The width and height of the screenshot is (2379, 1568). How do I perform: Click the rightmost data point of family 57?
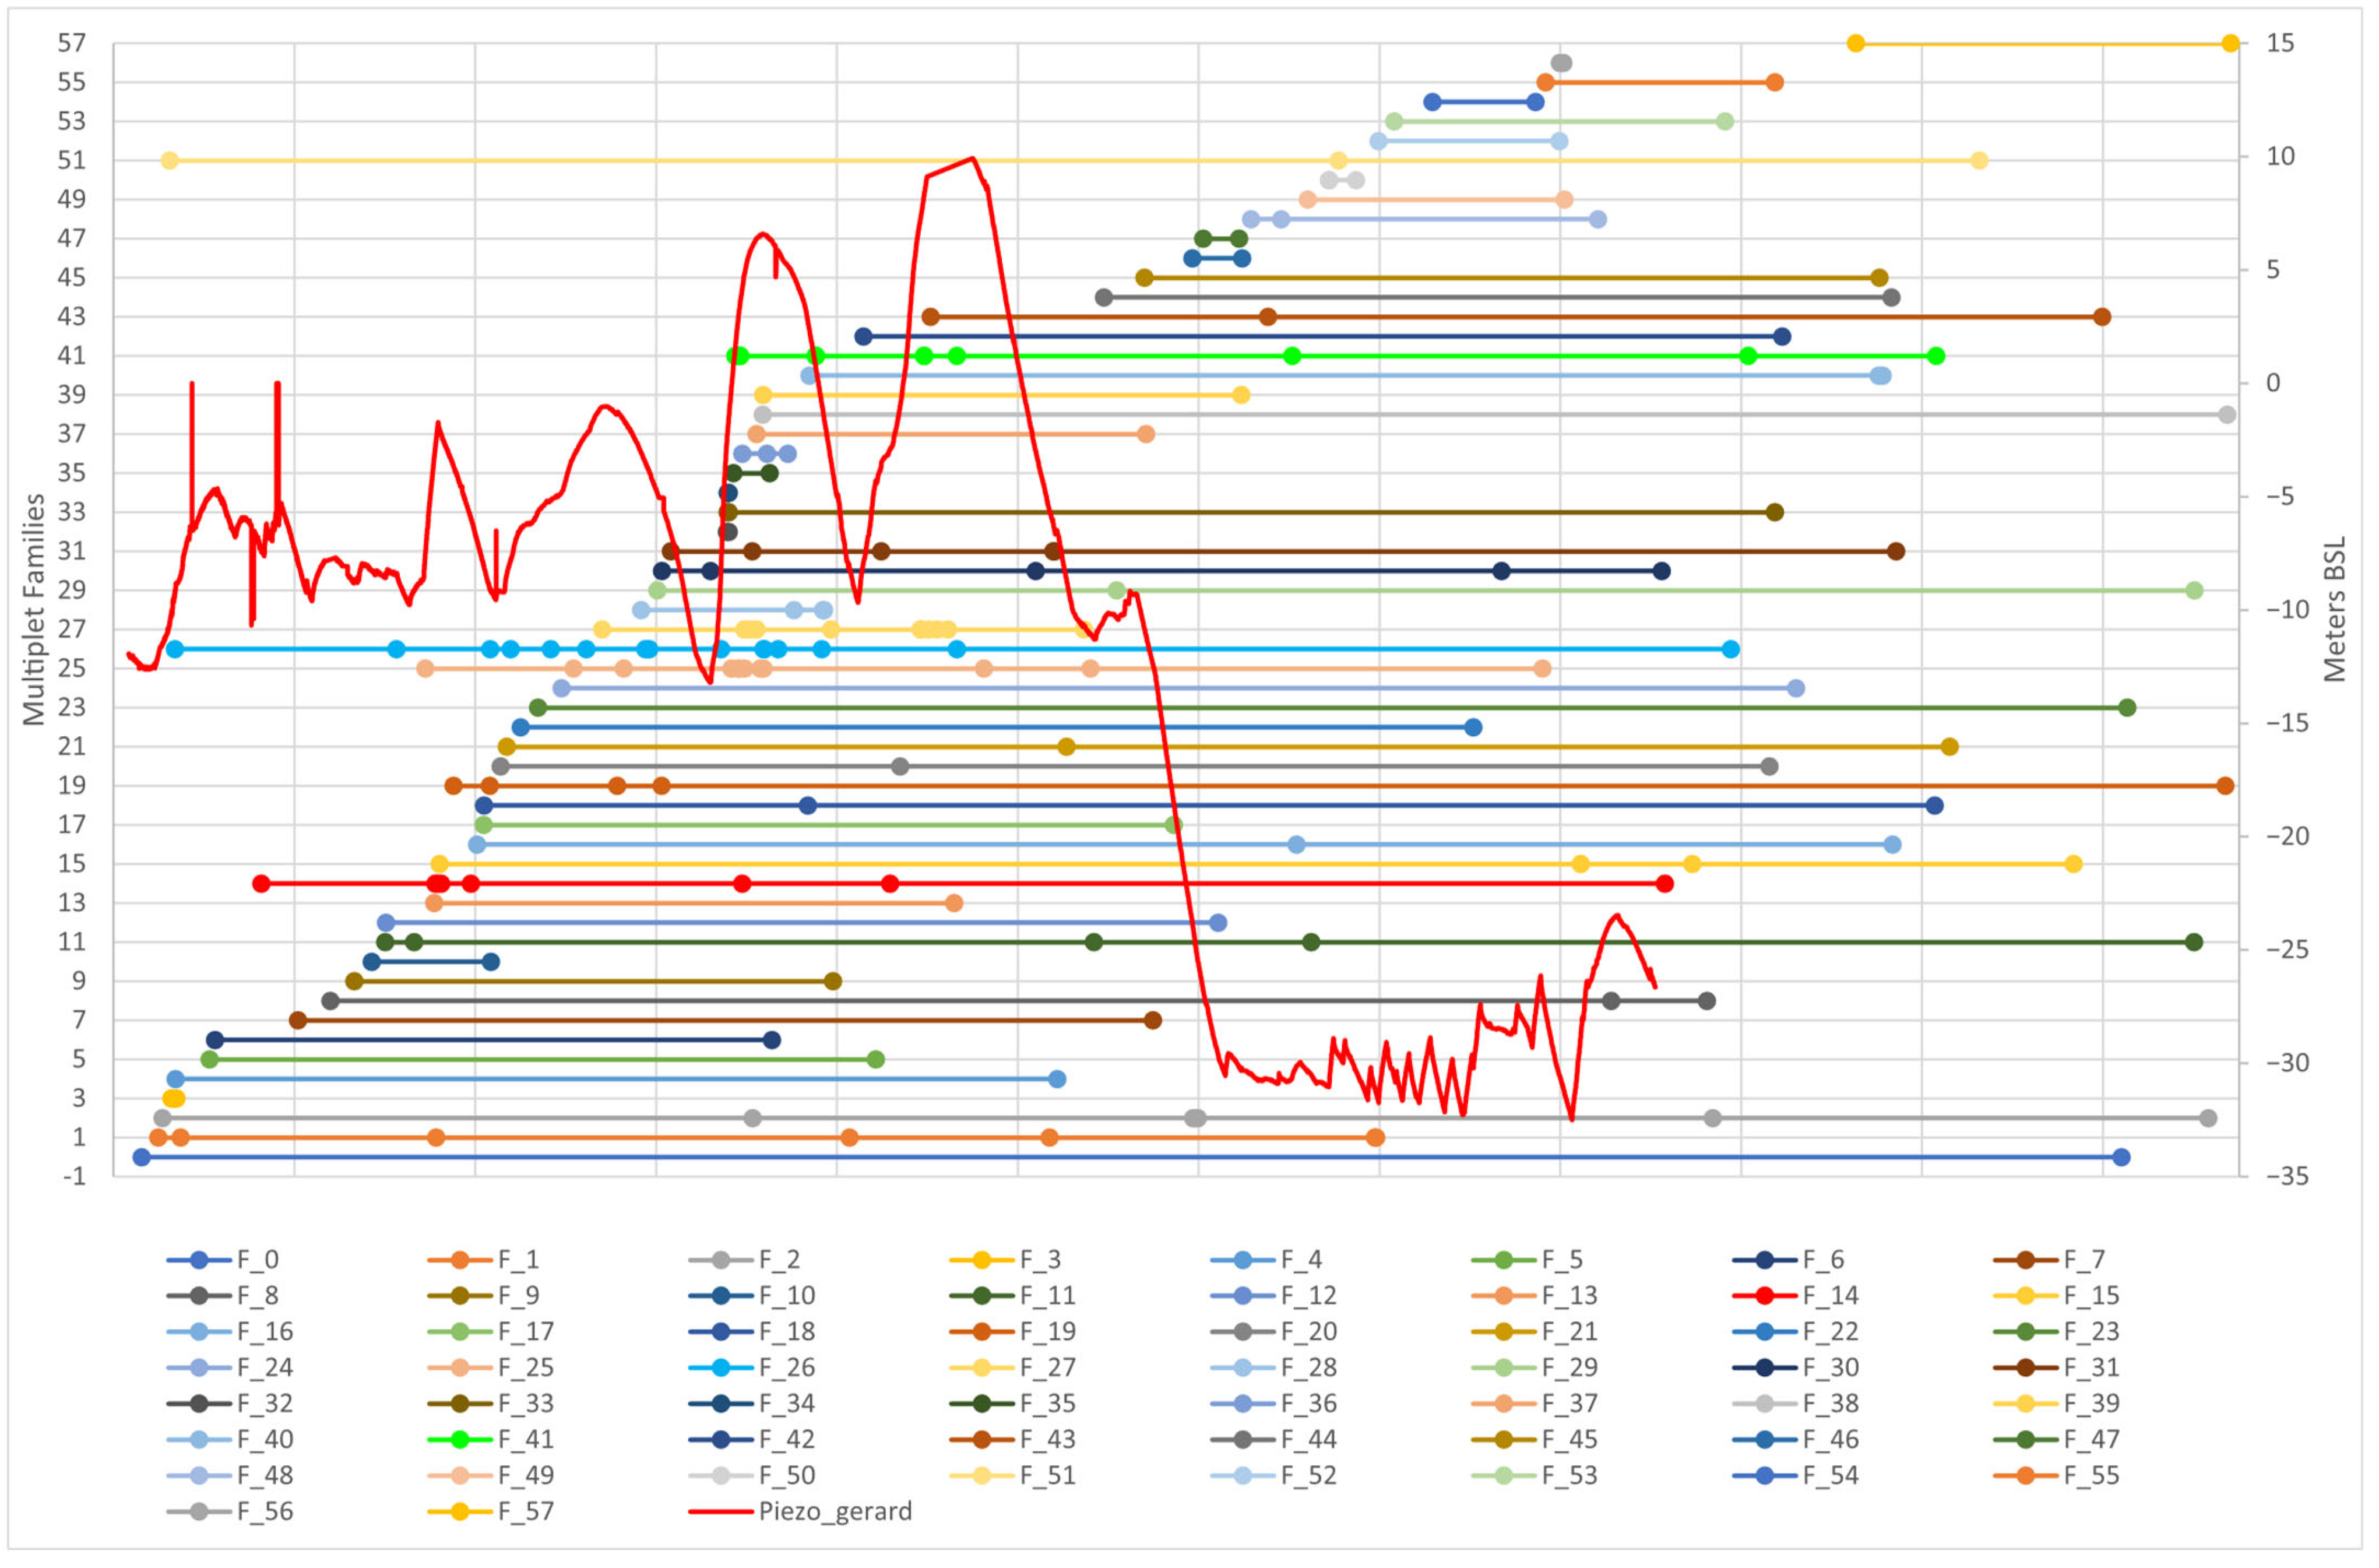[2230, 43]
